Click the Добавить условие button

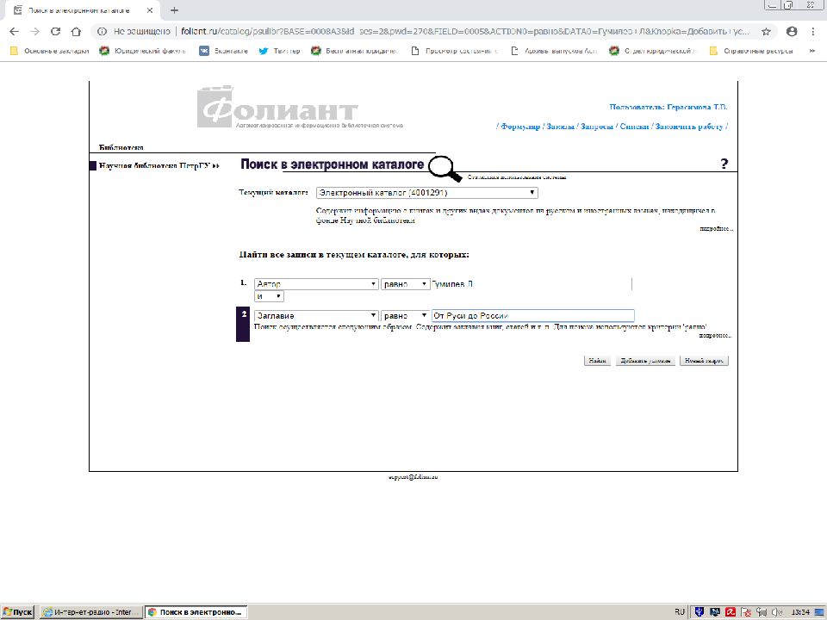(x=644, y=361)
